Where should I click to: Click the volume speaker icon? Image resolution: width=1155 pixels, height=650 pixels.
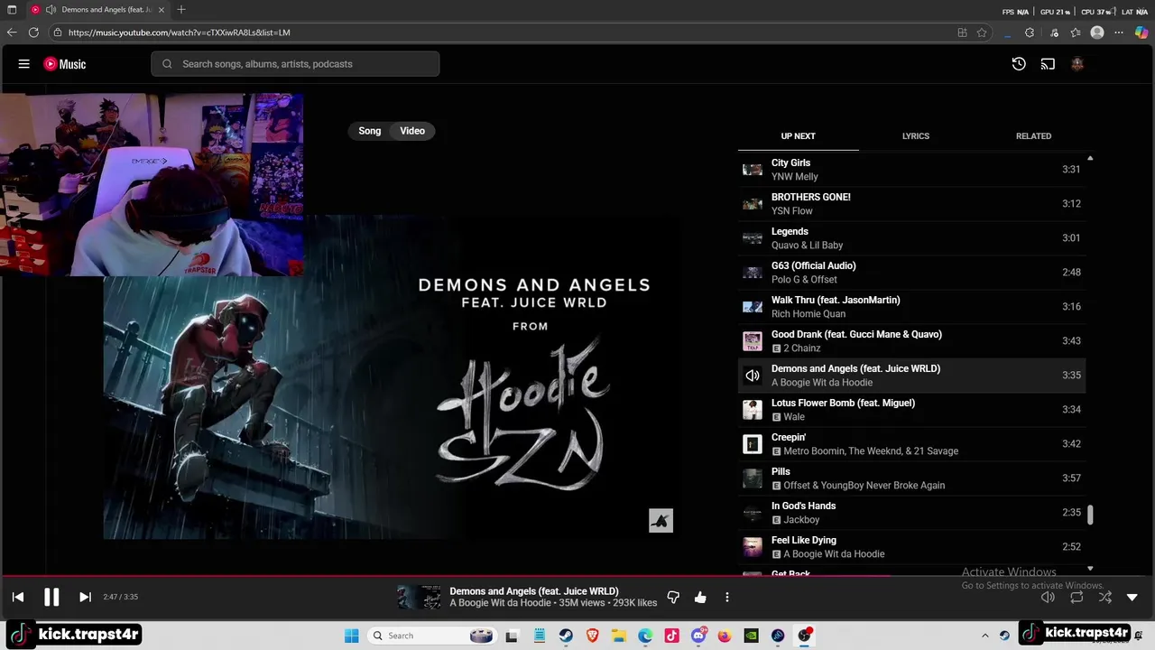(1048, 597)
